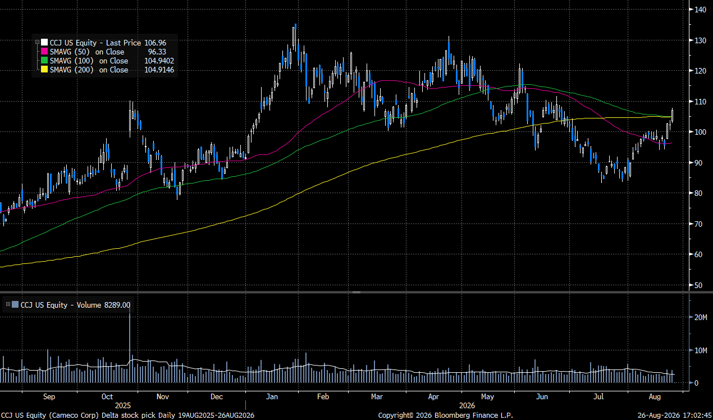
Task: Select the 'CCJ US Equity - Last Price' legend label
Action: tap(95, 43)
